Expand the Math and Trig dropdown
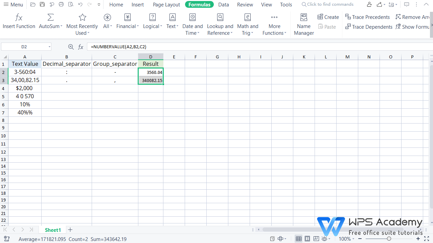The height and width of the screenshot is (243, 433). tap(248, 24)
